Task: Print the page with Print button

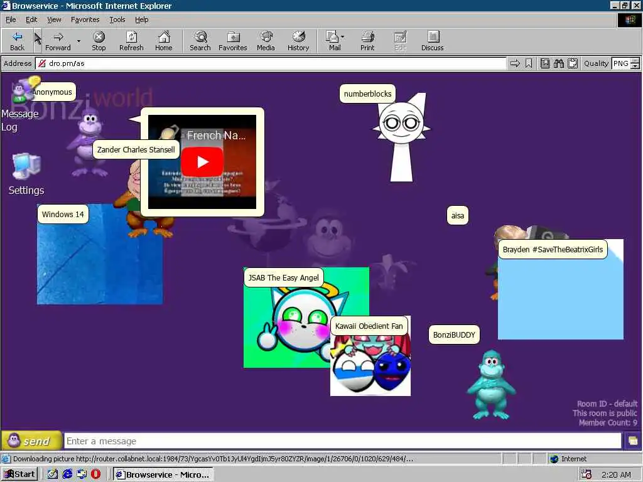Action: 367,41
